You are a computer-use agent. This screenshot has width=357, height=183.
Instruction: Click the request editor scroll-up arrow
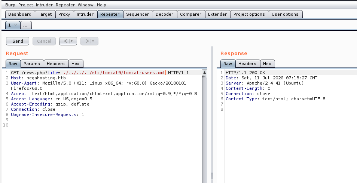tap(204, 72)
